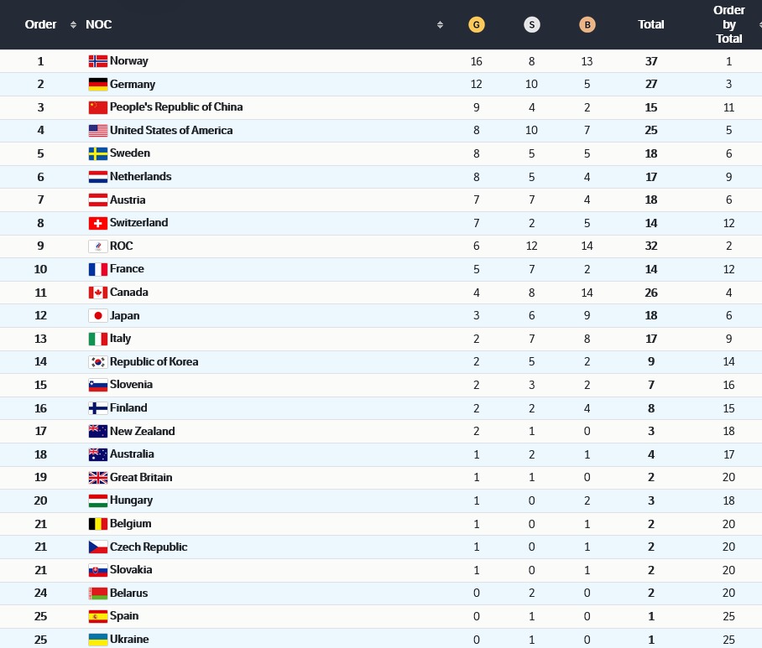The image size is (762, 648).
Task: Click the Canada flag icon
Action: coord(97,293)
